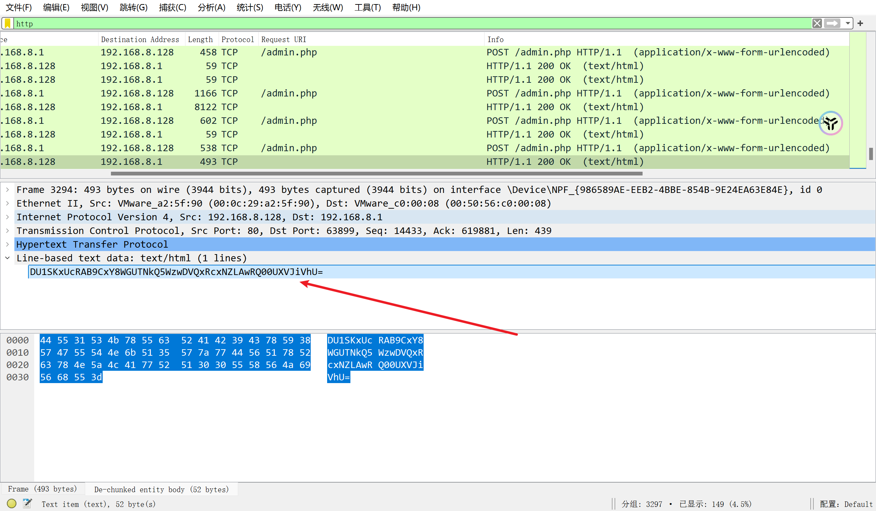Click the expert information yellow circle icon
This screenshot has height=511, width=876.
[x=12, y=503]
